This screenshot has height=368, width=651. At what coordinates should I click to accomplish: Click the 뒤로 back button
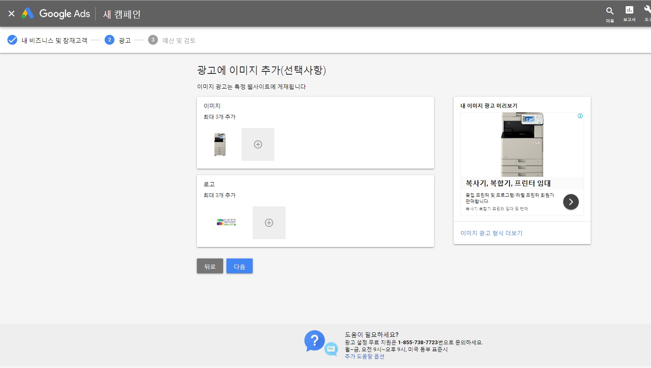(x=210, y=266)
